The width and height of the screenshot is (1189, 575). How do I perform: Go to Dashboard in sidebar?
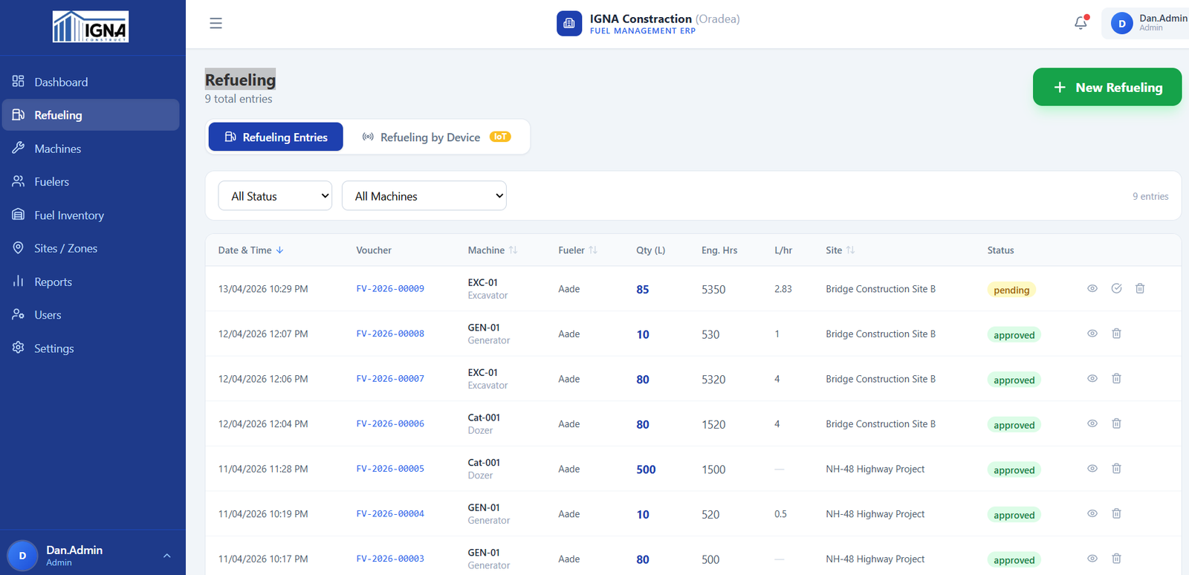pos(90,82)
